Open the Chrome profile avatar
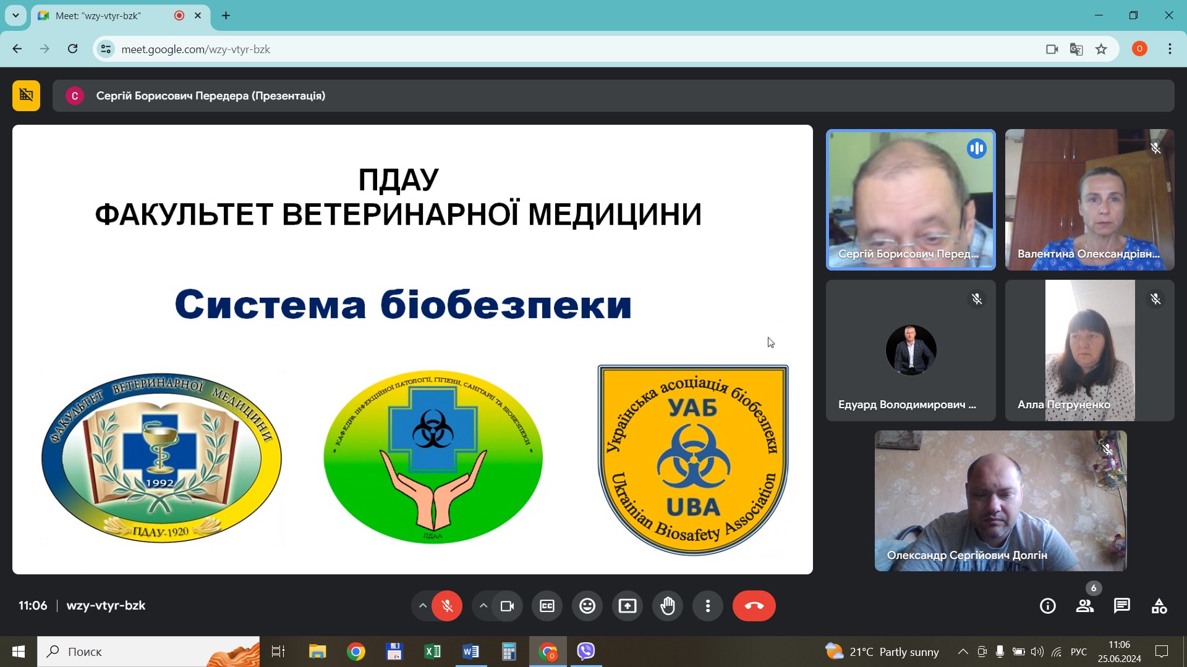This screenshot has width=1187, height=667. pyautogui.click(x=1139, y=49)
